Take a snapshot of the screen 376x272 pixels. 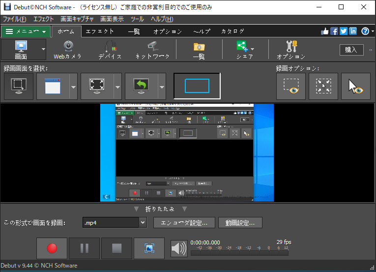click(x=149, y=248)
